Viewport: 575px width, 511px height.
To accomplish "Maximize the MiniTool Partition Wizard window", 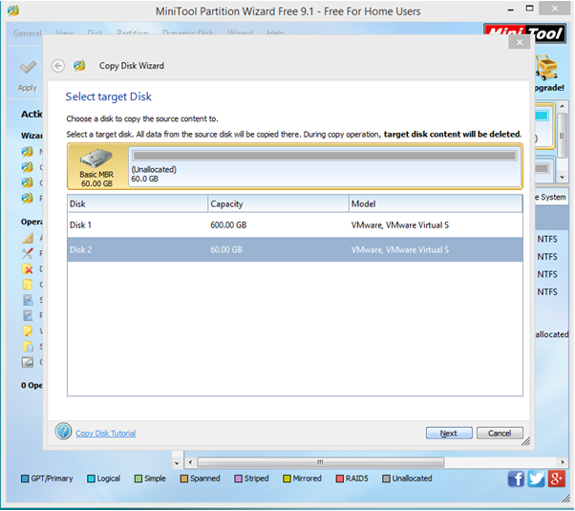I will coord(529,8).
